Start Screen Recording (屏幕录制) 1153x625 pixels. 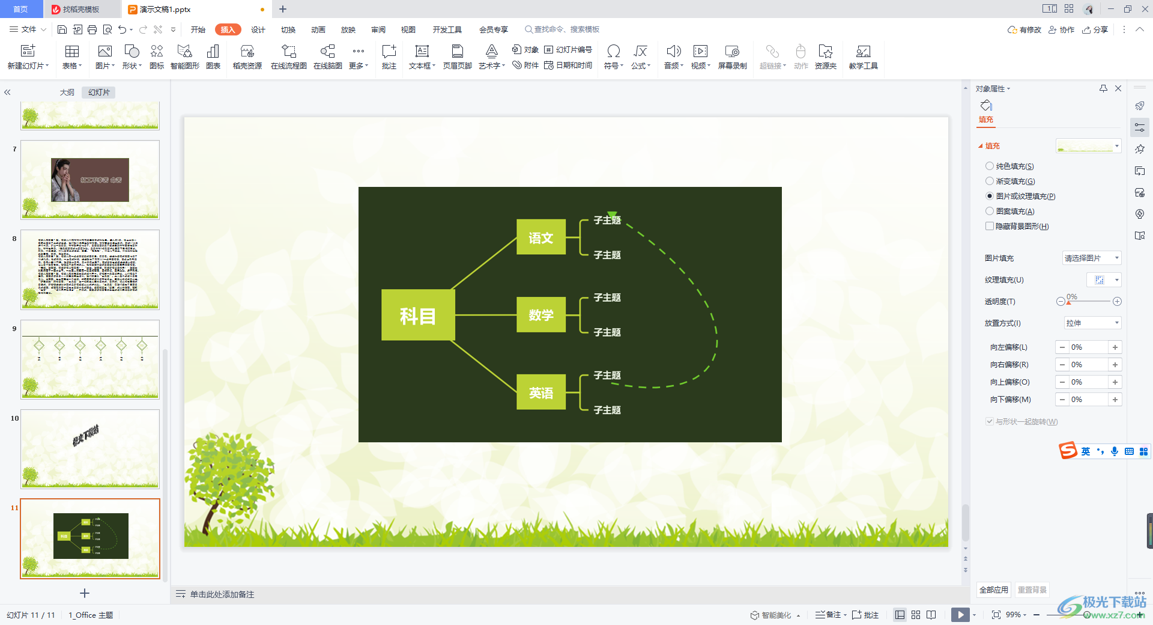coord(732,57)
